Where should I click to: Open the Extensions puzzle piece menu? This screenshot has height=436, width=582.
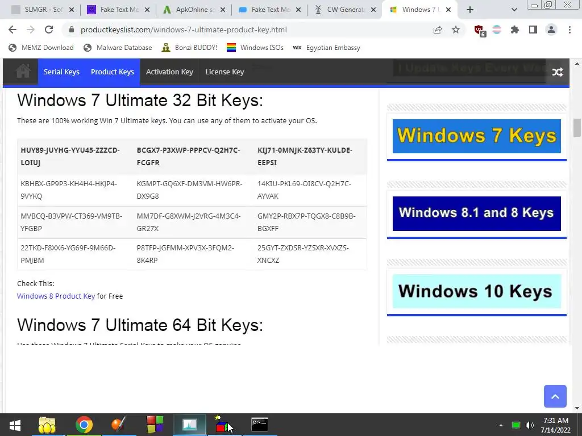(515, 30)
